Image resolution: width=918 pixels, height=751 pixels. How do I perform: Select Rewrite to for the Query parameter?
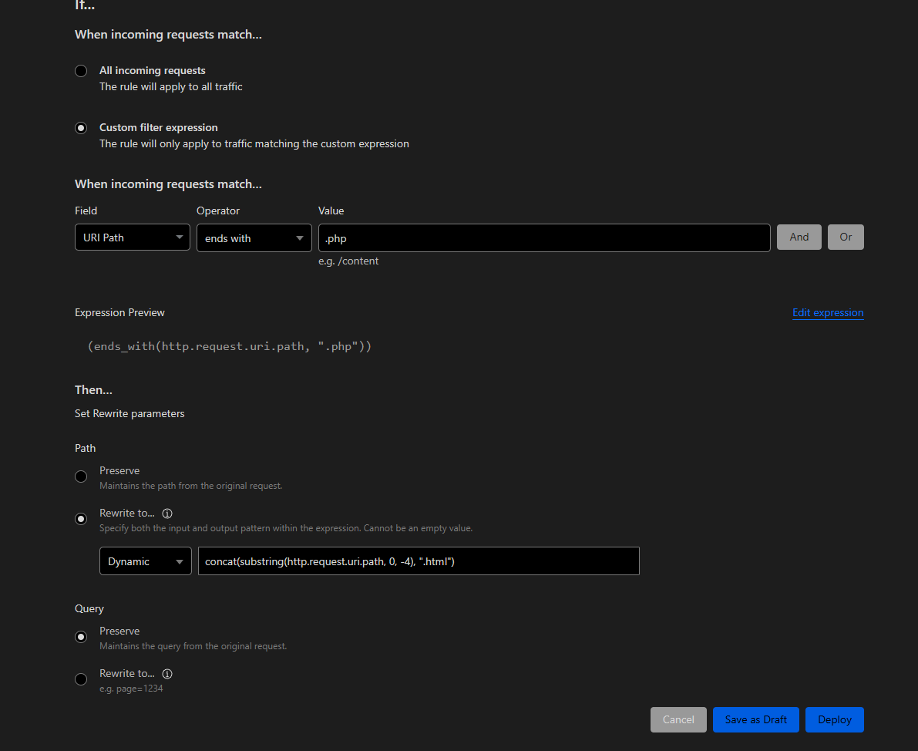pyautogui.click(x=81, y=679)
